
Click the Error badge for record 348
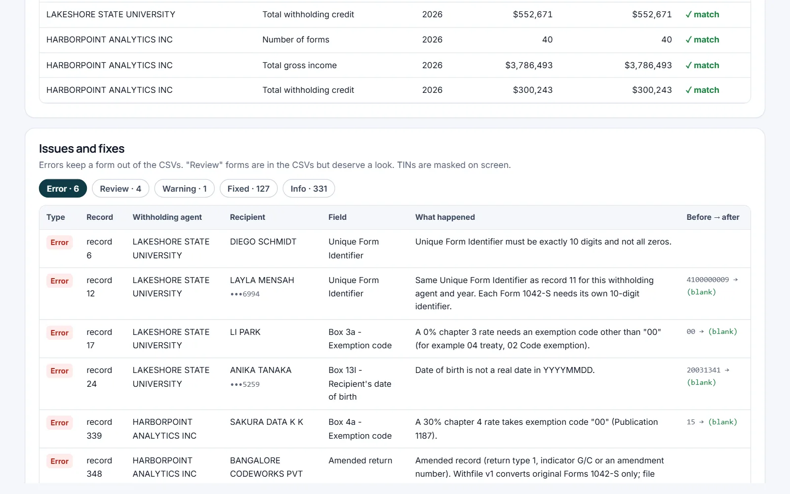[x=59, y=461]
